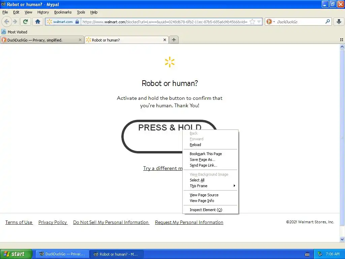The width and height of the screenshot is (345, 259).
Task: Click the Back navigation arrow button
Action: [6, 22]
